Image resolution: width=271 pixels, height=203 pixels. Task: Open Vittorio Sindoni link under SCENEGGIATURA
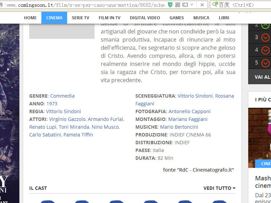196,96
